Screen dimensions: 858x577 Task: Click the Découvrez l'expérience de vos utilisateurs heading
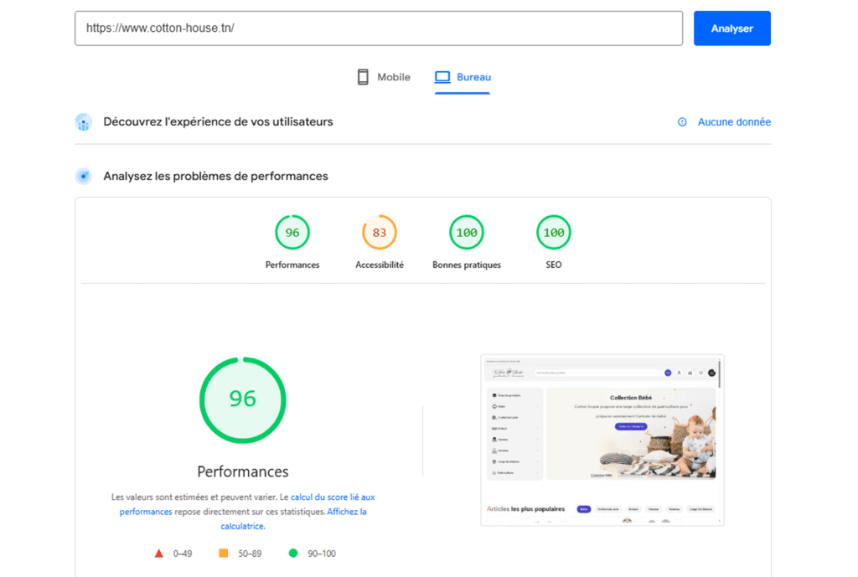tap(218, 122)
